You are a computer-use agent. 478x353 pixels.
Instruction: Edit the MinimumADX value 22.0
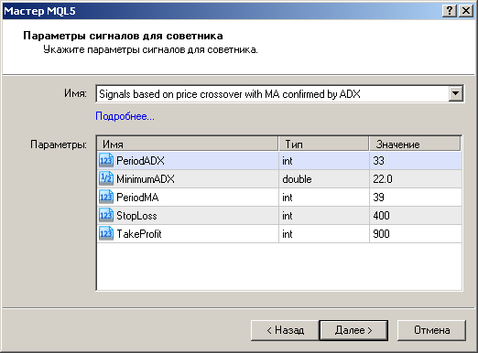(416, 179)
